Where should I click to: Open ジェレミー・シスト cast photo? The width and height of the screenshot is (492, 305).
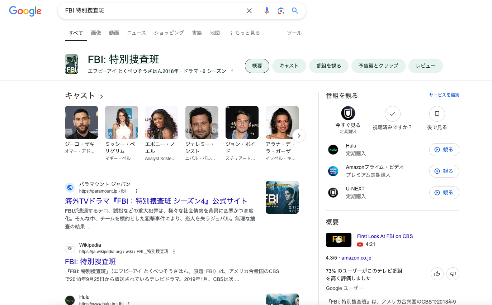[x=202, y=122]
